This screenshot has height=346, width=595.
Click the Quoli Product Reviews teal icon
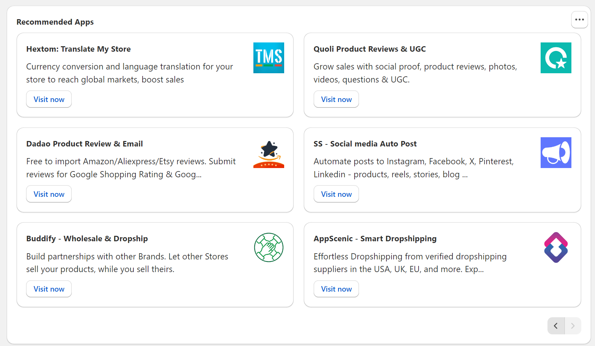pyautogui.click(x=556, y=58)
